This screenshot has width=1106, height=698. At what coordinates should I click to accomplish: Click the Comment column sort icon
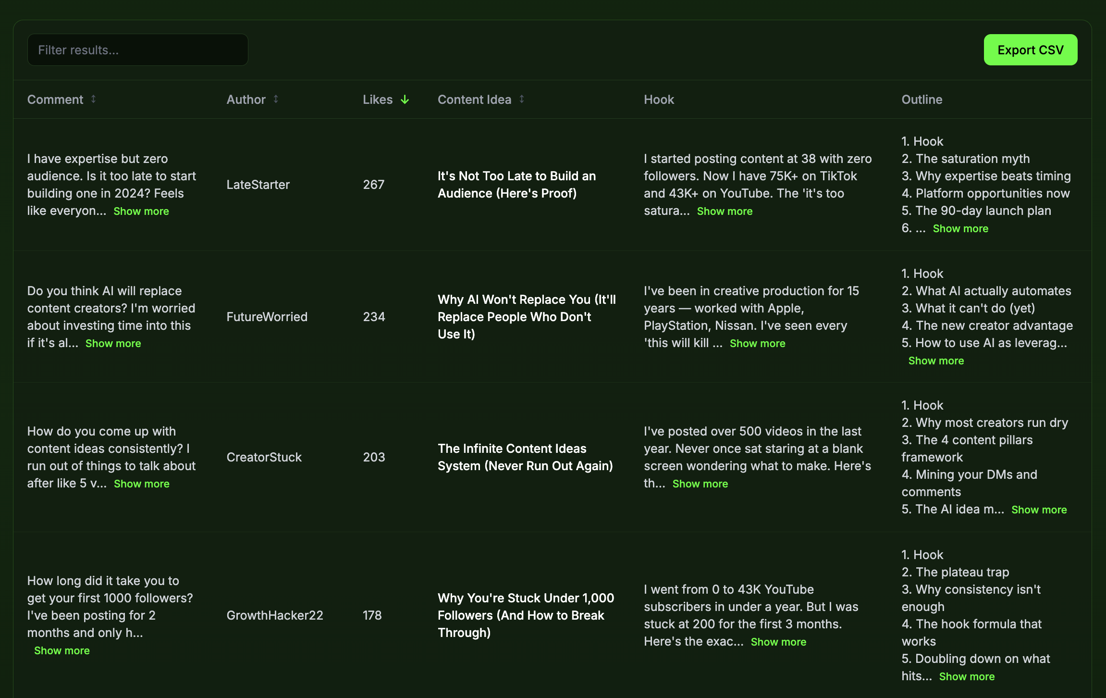click(93, 99)
